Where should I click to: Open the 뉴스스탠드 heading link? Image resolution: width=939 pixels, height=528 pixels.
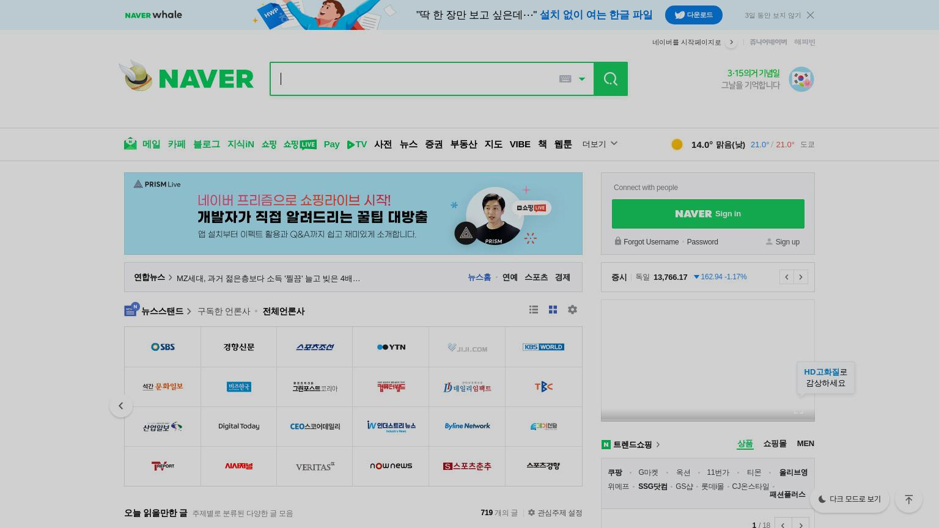click(162, 311)
